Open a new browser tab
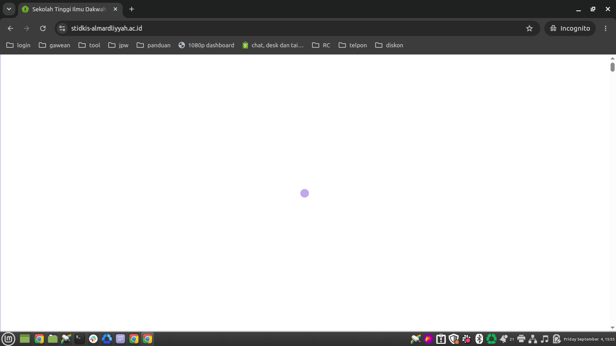Viewport: 616px width, 346px height. coord(132,9)
